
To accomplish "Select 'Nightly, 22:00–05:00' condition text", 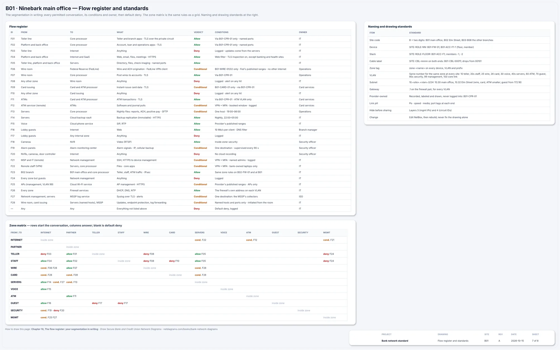I will coord(226,118).
